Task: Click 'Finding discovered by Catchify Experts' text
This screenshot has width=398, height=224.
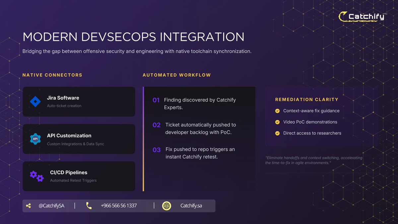Action: (x=200, y=104)
